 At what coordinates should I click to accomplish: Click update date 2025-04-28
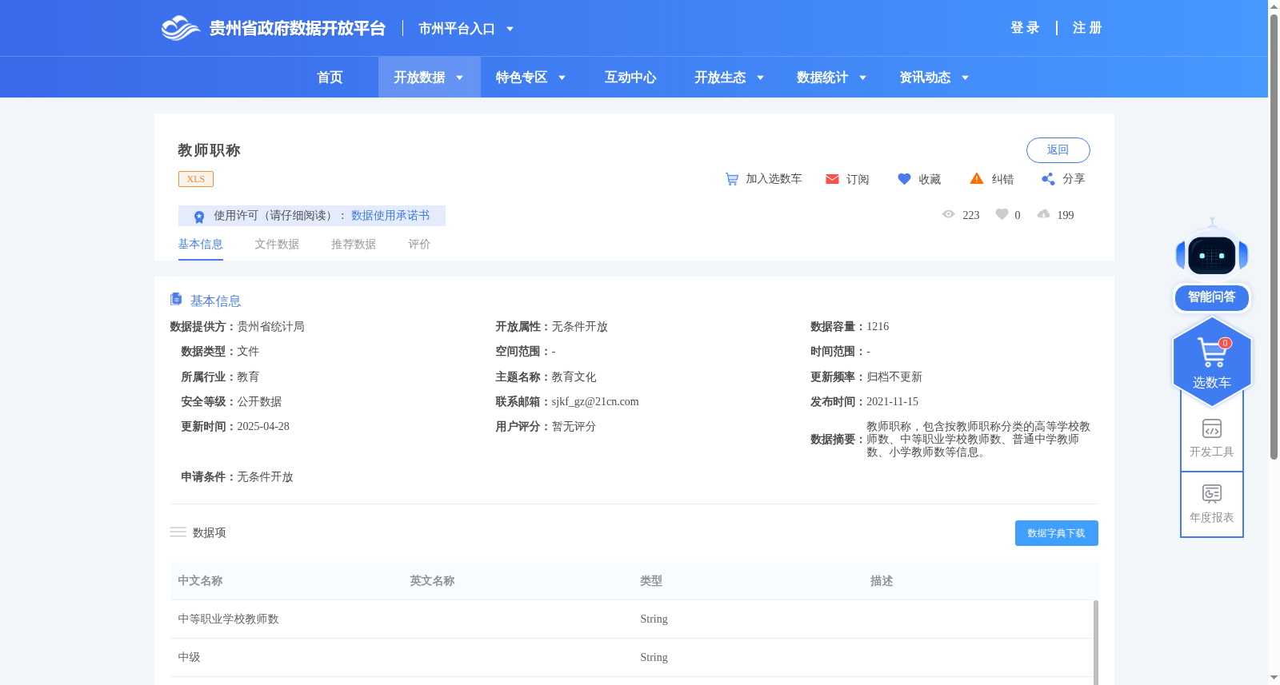[263, 427]
